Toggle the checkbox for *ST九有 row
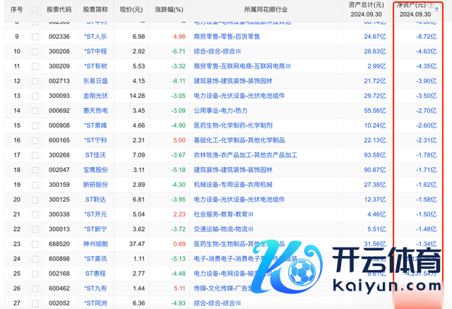Screen dimensions: 452x309 coord(35,288)
